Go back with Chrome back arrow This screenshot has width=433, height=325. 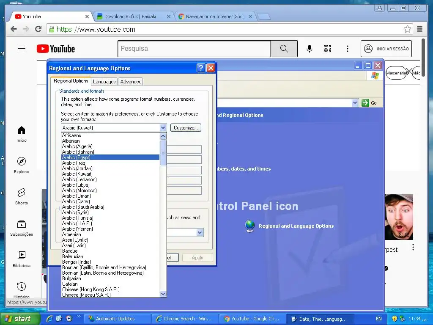[x=14, y=29]
